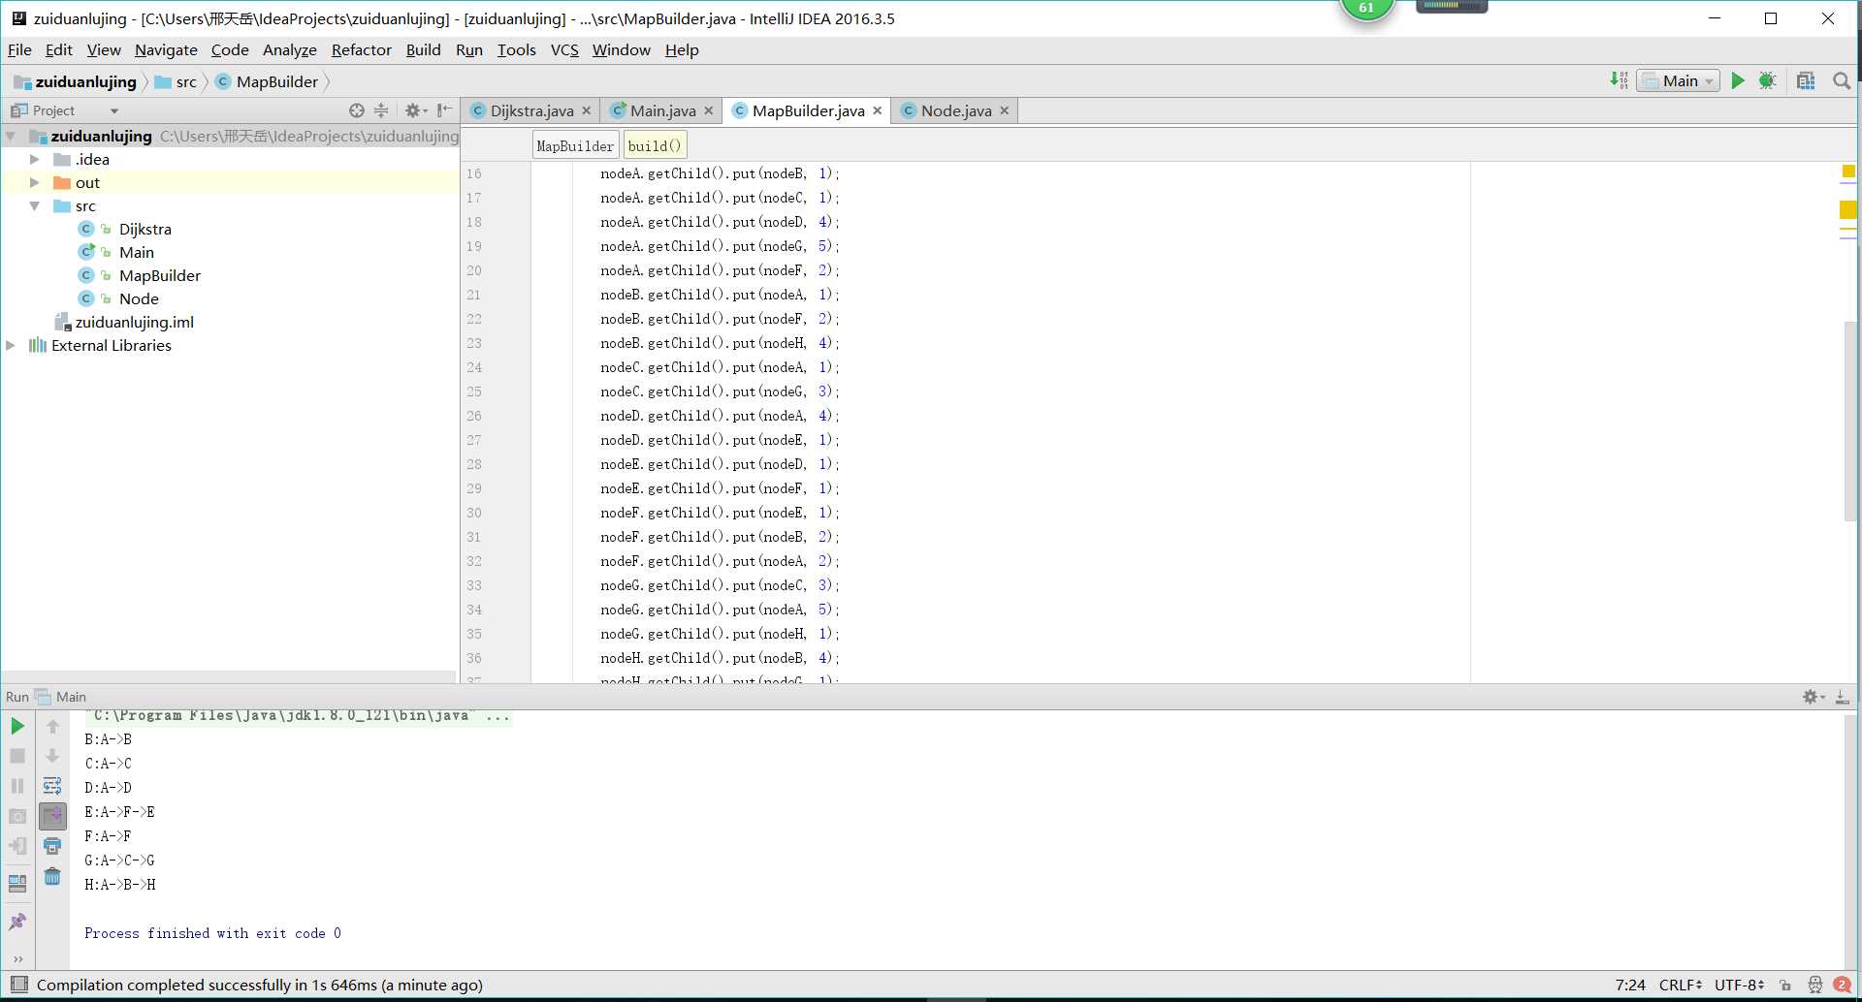The width and height of the screenshot is (1862, 1002).
Task: Click the editor vertical scrollbar
Action: coord(1850,421)
